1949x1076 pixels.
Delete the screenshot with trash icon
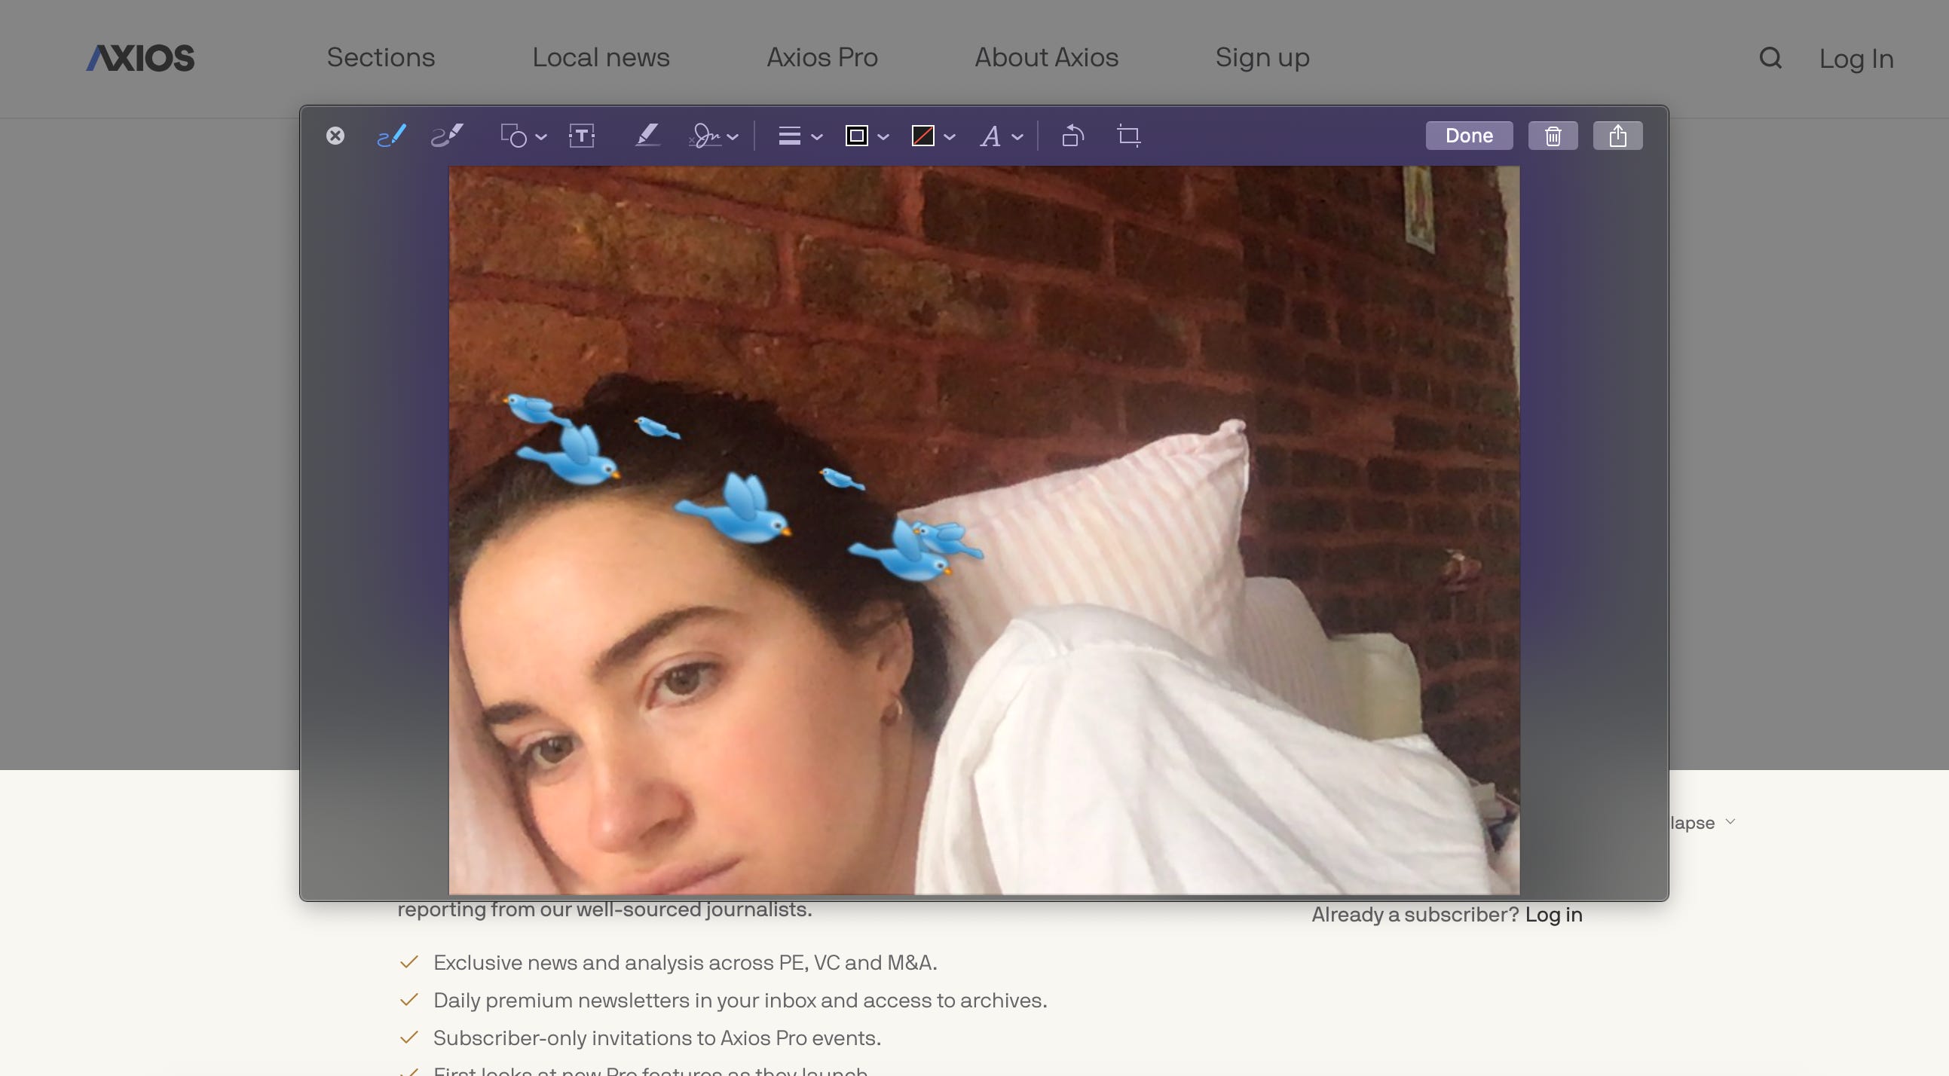tap(1553, 136)
